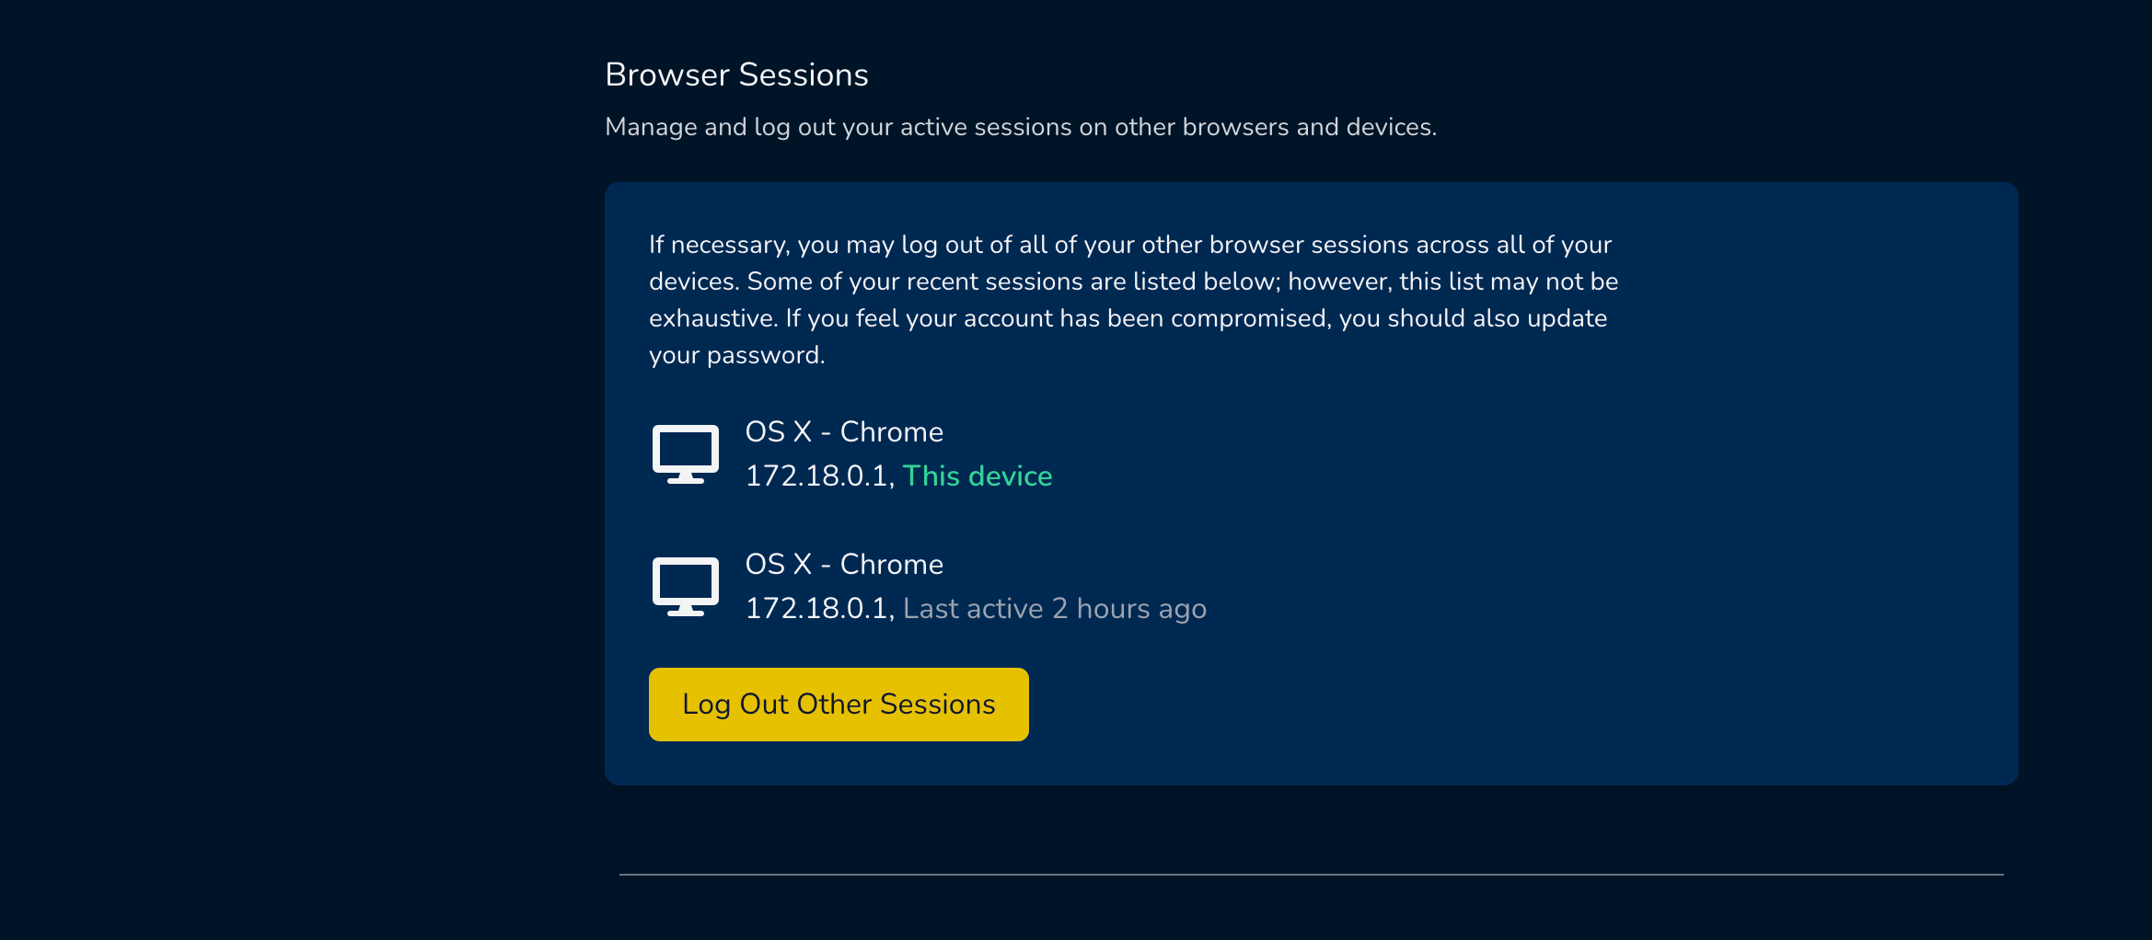Select the "Last active 2 hours ago" text
This screenshot has width=2152, height=940.
pyautogui.click(x=1054, y=608)
